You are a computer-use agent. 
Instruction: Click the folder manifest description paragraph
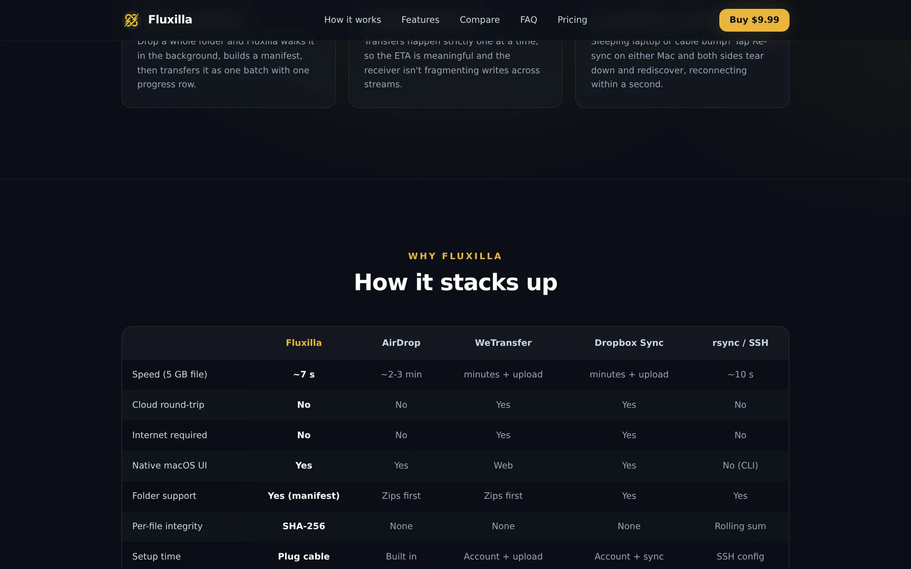click(x=226, y=63)
